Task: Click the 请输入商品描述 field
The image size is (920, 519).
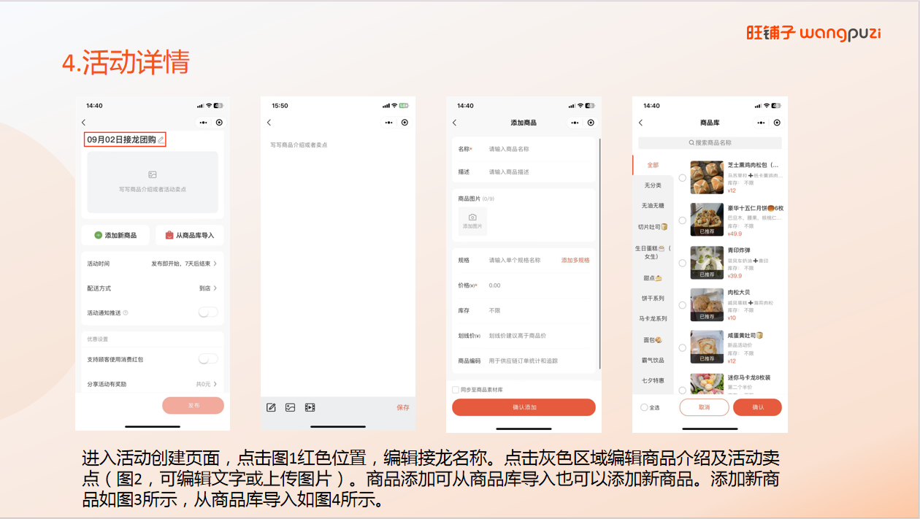Action: [539, 172]
